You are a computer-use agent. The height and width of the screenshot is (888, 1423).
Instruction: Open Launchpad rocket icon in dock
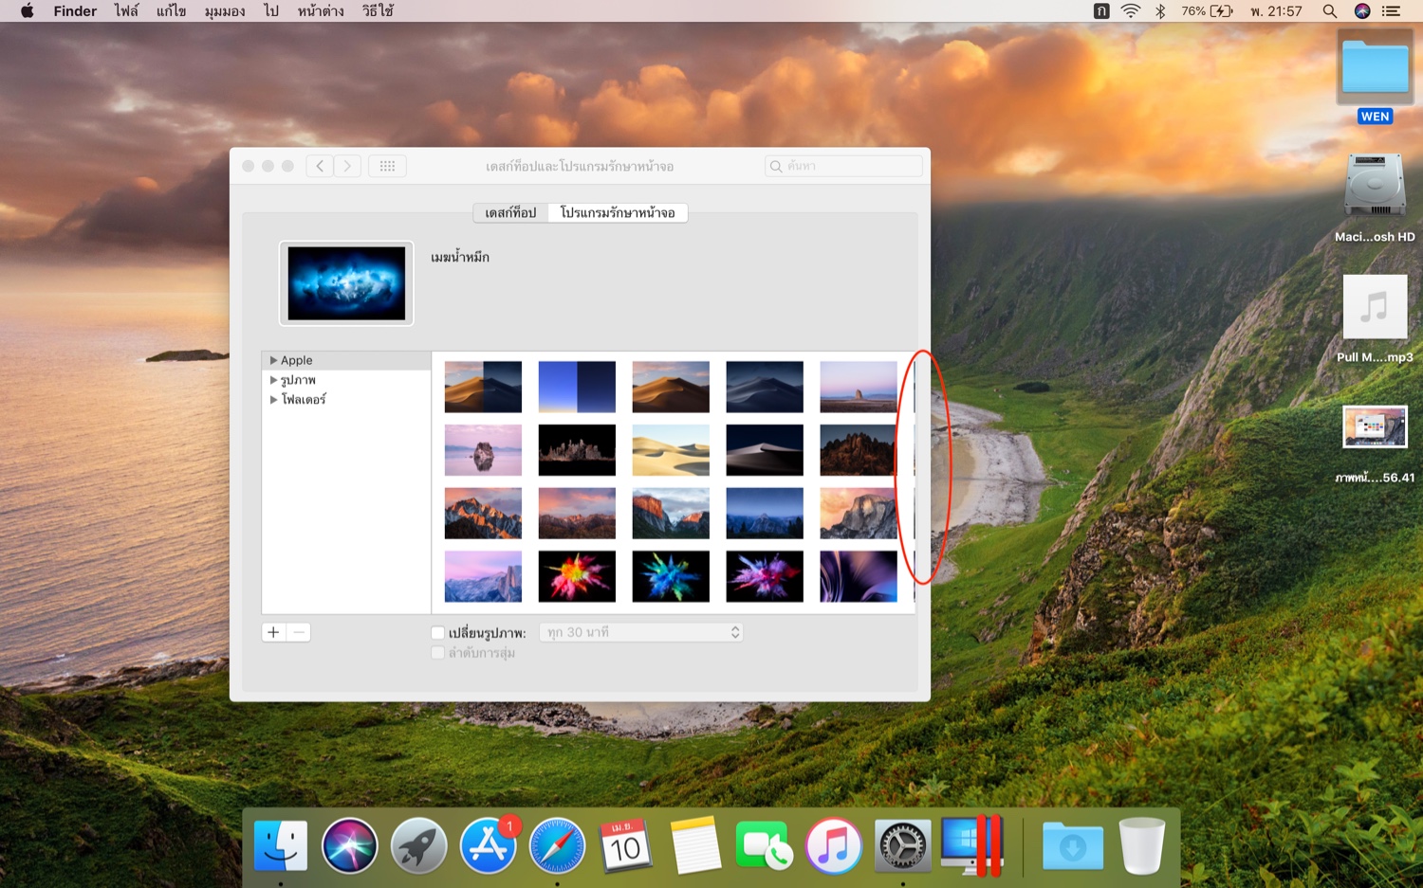pos(418,846)
